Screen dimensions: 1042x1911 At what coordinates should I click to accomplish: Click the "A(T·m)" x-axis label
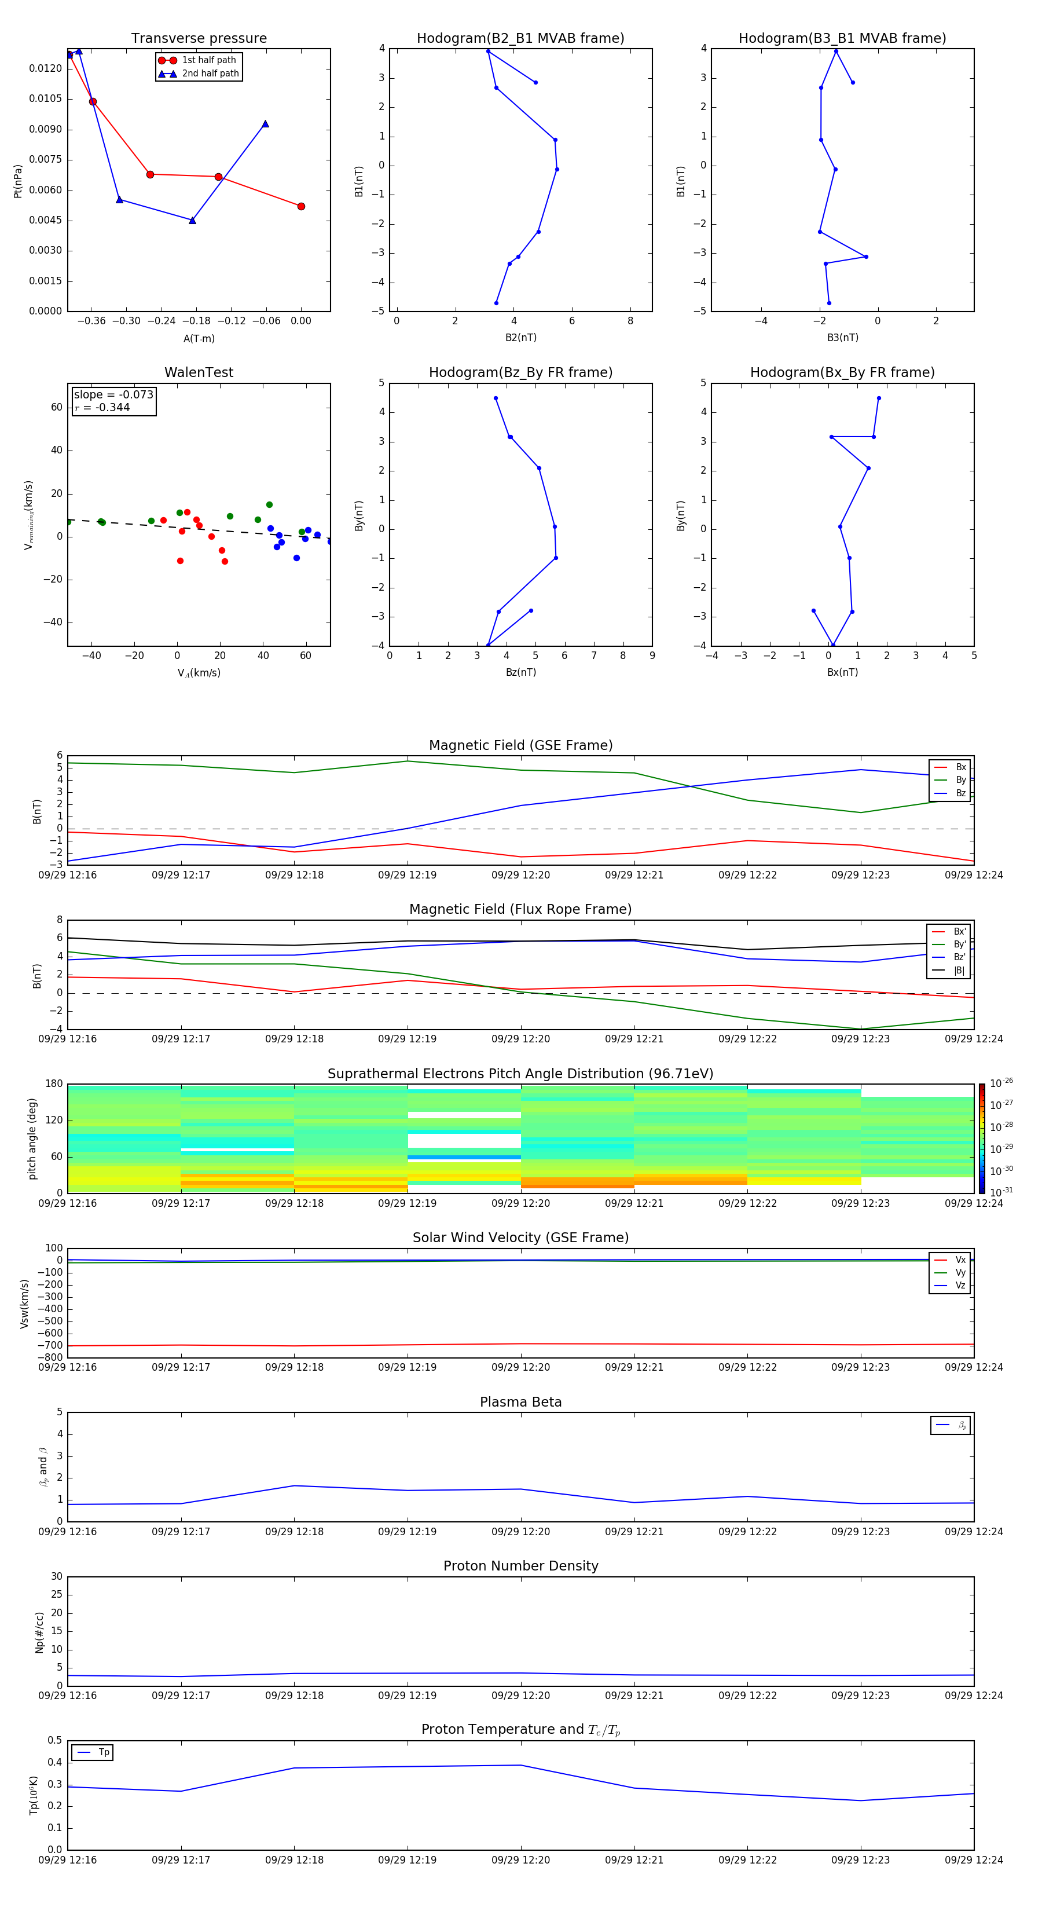pyautogui.click(x=199, y=338)
